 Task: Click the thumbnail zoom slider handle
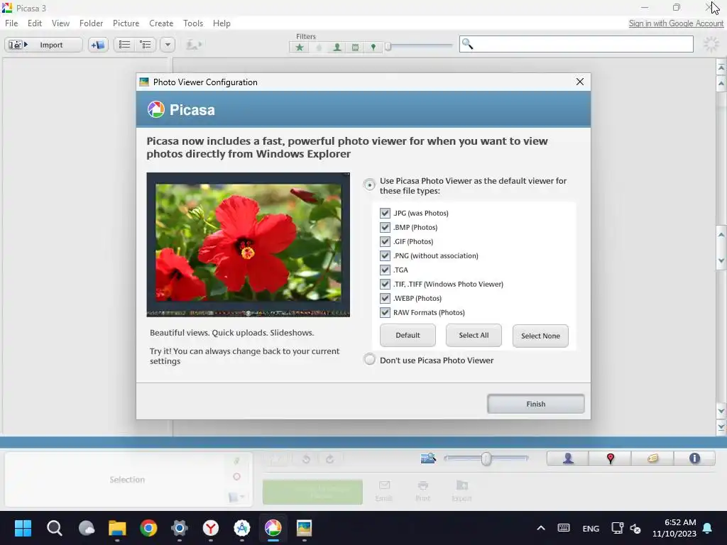coord(486,458)
